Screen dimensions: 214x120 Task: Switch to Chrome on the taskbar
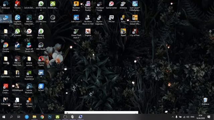pos(42,117)
